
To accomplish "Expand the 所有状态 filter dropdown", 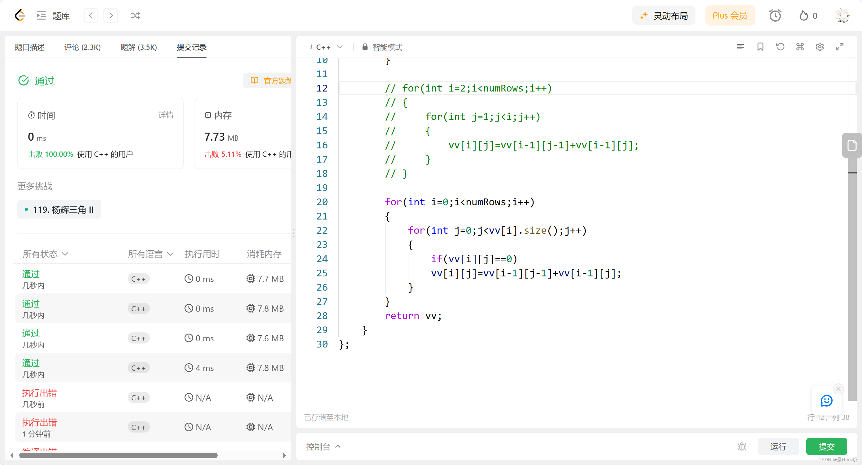I will tap(46, 254).
